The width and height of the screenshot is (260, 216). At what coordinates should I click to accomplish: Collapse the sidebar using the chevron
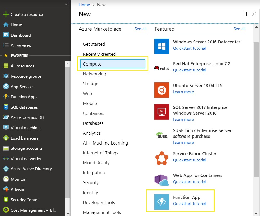tap(66, 4)
